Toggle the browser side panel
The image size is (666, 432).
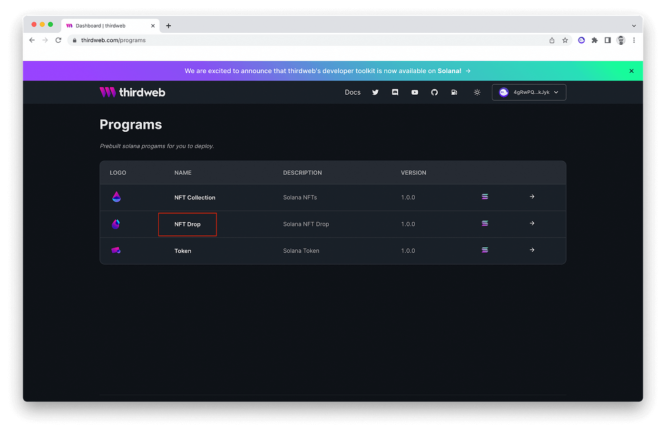[607, 40]
